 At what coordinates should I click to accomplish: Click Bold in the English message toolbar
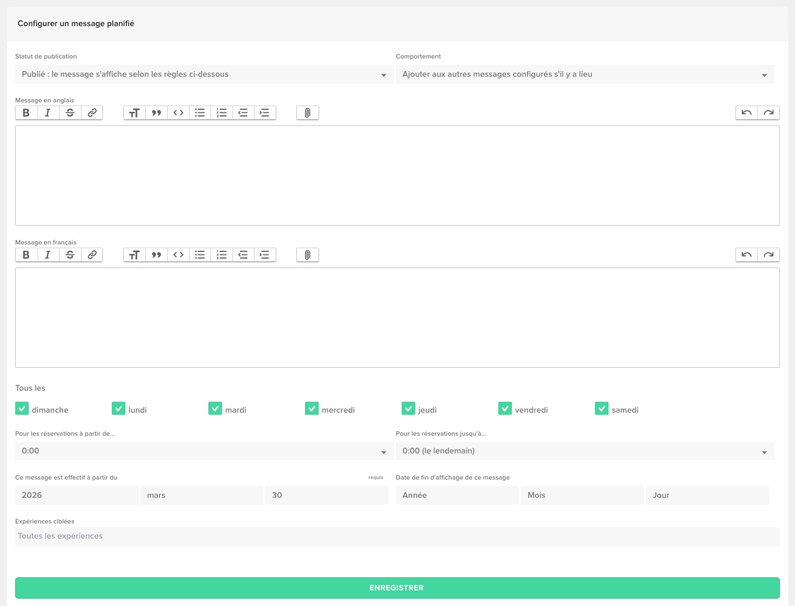point(26,113)
